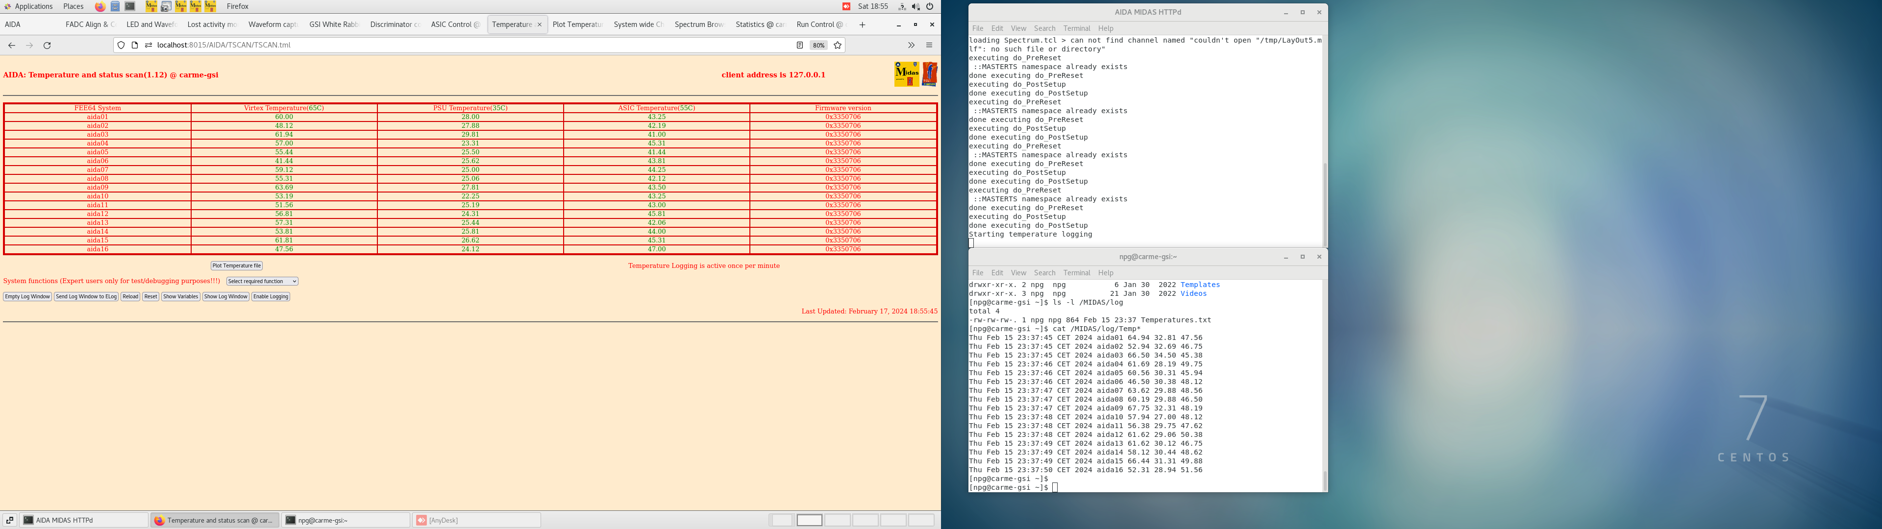
Task: Click the URL address field
Action: tap(468, 45)
